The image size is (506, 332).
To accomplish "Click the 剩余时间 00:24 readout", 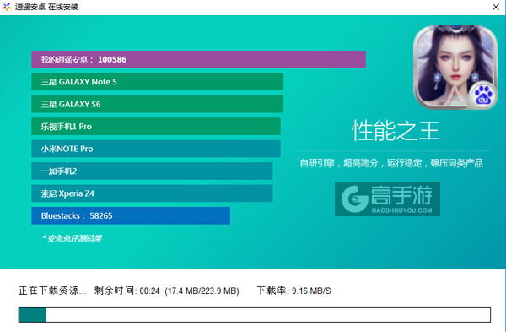I will 126,291.
